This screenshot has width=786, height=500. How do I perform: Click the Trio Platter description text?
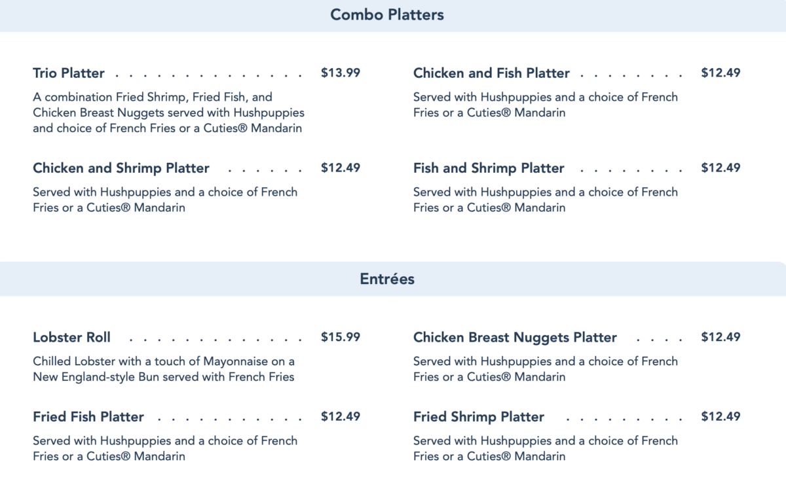point(168,113)
